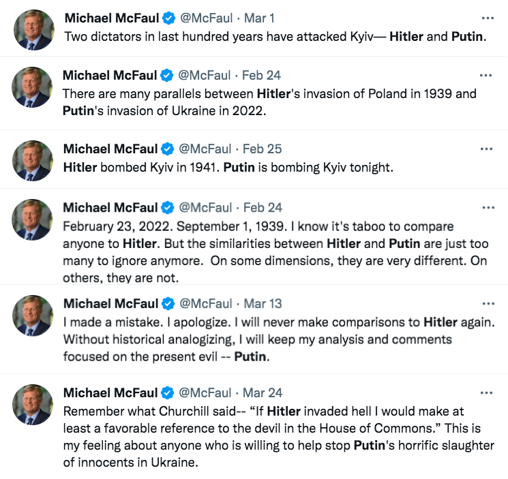Click verified badge on Mar 13 tweet
Image resolution: width=508 pixels, height=479 pixels.
pos(167,303)
